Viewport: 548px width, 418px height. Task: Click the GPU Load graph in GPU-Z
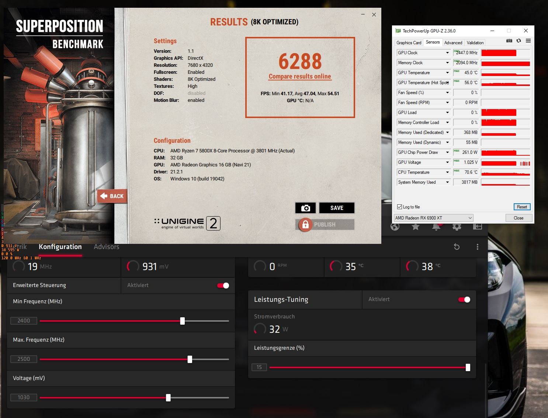[506, 113]
